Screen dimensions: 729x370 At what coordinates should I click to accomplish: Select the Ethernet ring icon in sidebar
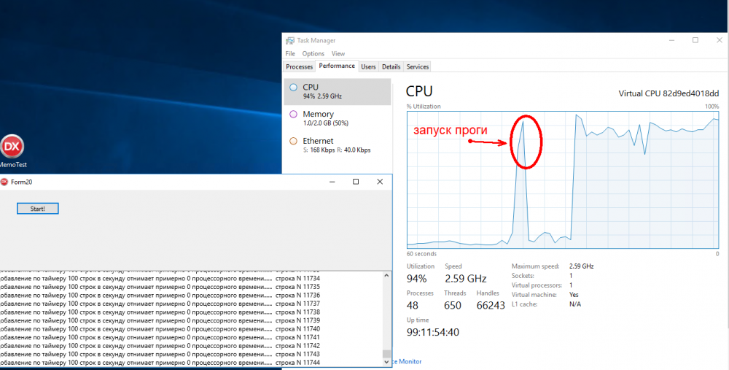pyautogui.click(x=293, y=141)
